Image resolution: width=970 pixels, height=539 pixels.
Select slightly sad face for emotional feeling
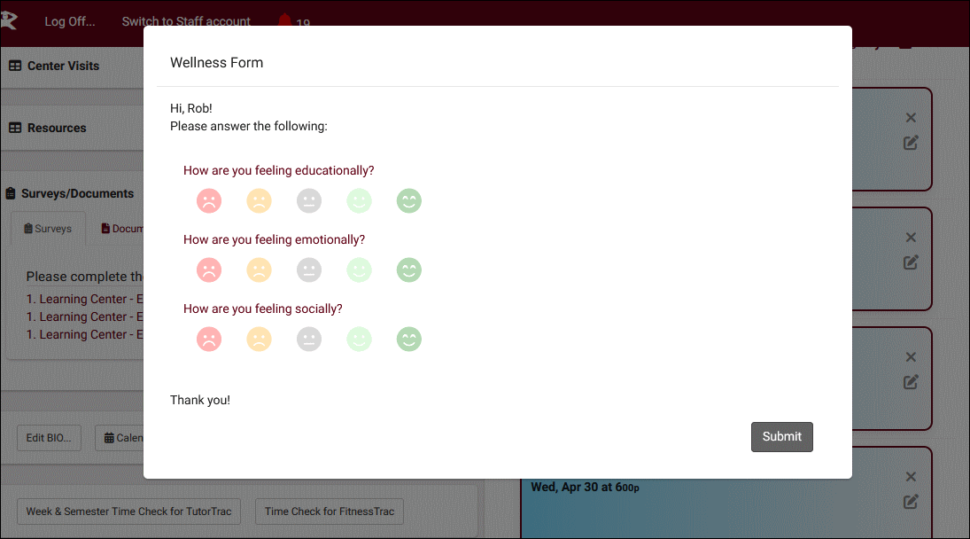pos(259,270)
